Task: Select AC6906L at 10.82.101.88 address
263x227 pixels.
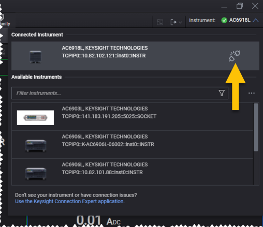Action: [132, 172]
